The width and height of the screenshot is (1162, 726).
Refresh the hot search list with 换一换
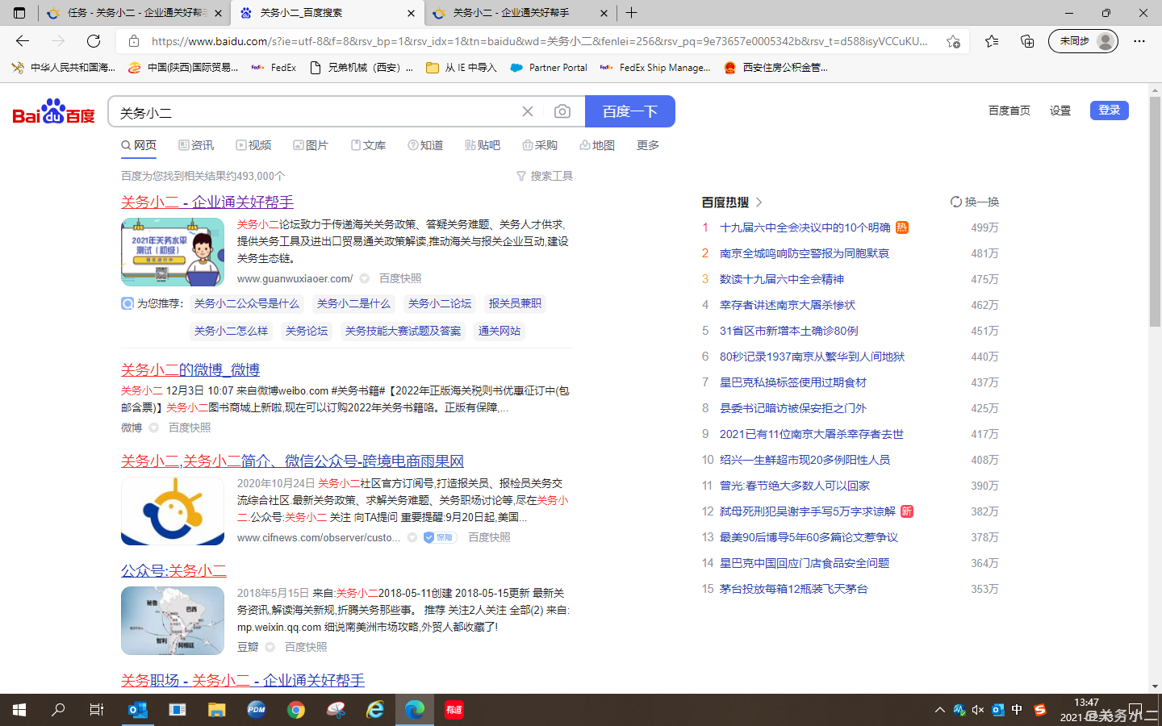tap(975, 202)
